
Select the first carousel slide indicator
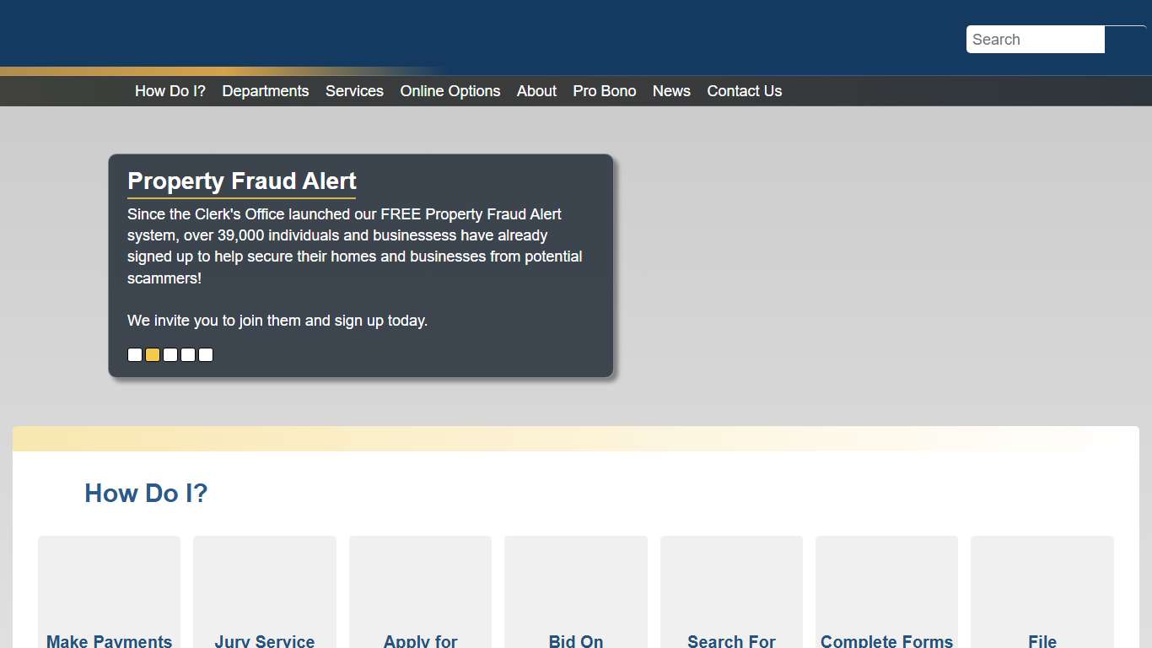pos(135,355)
